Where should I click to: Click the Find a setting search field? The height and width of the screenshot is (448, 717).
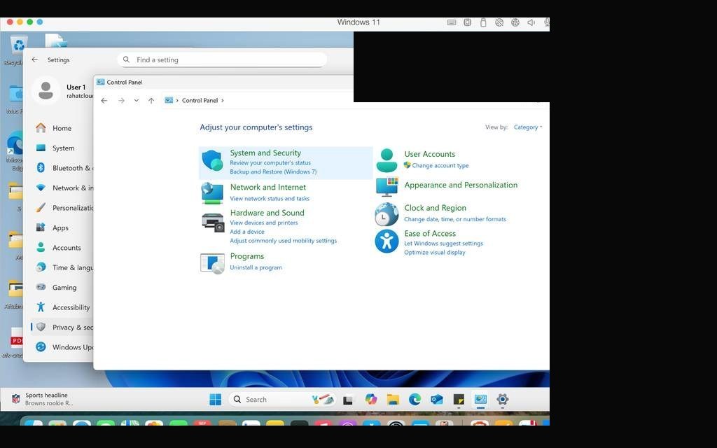(222, 59)
